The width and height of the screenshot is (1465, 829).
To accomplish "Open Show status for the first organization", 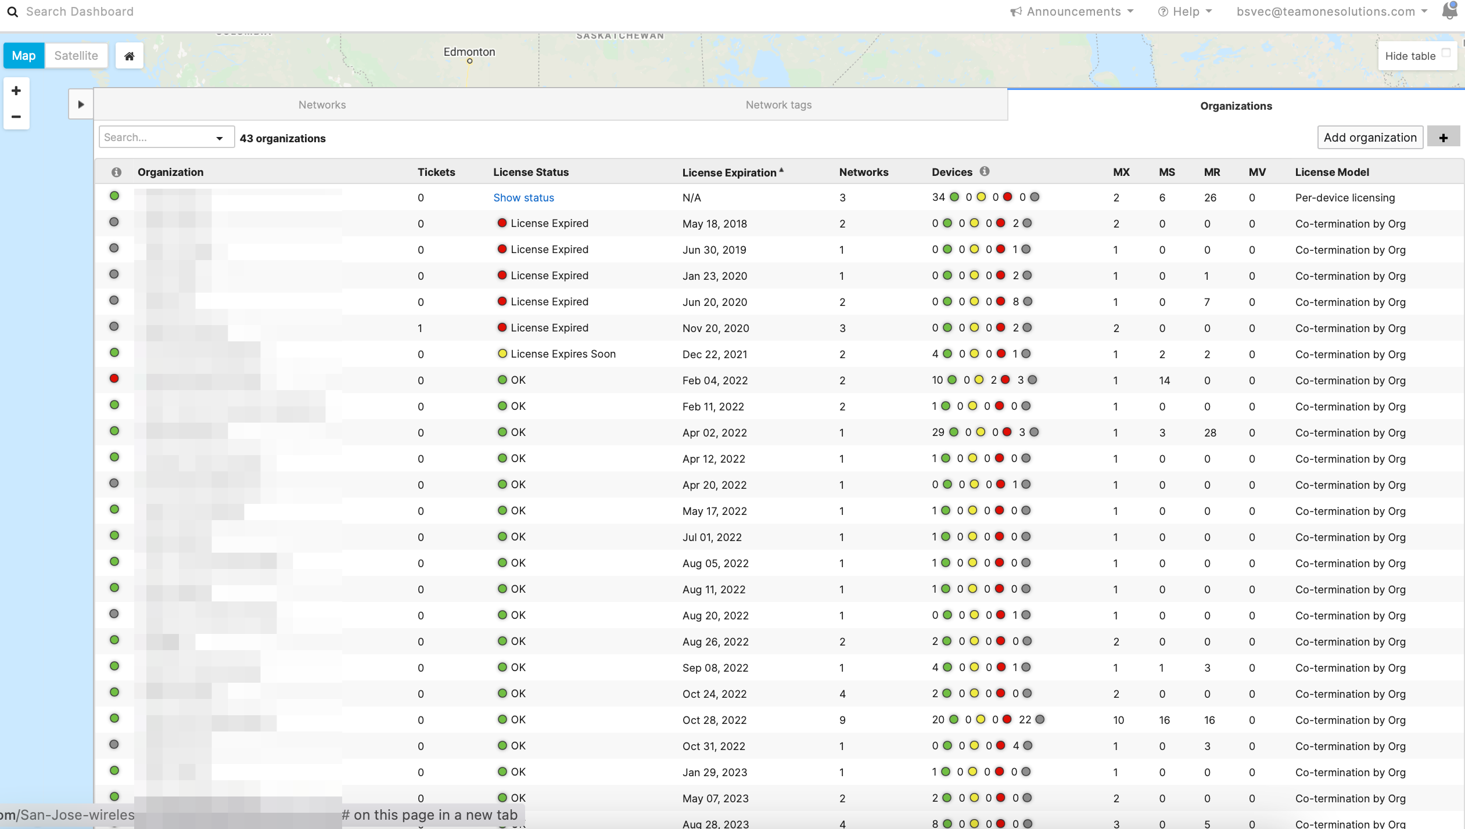I will click(523, 197).
